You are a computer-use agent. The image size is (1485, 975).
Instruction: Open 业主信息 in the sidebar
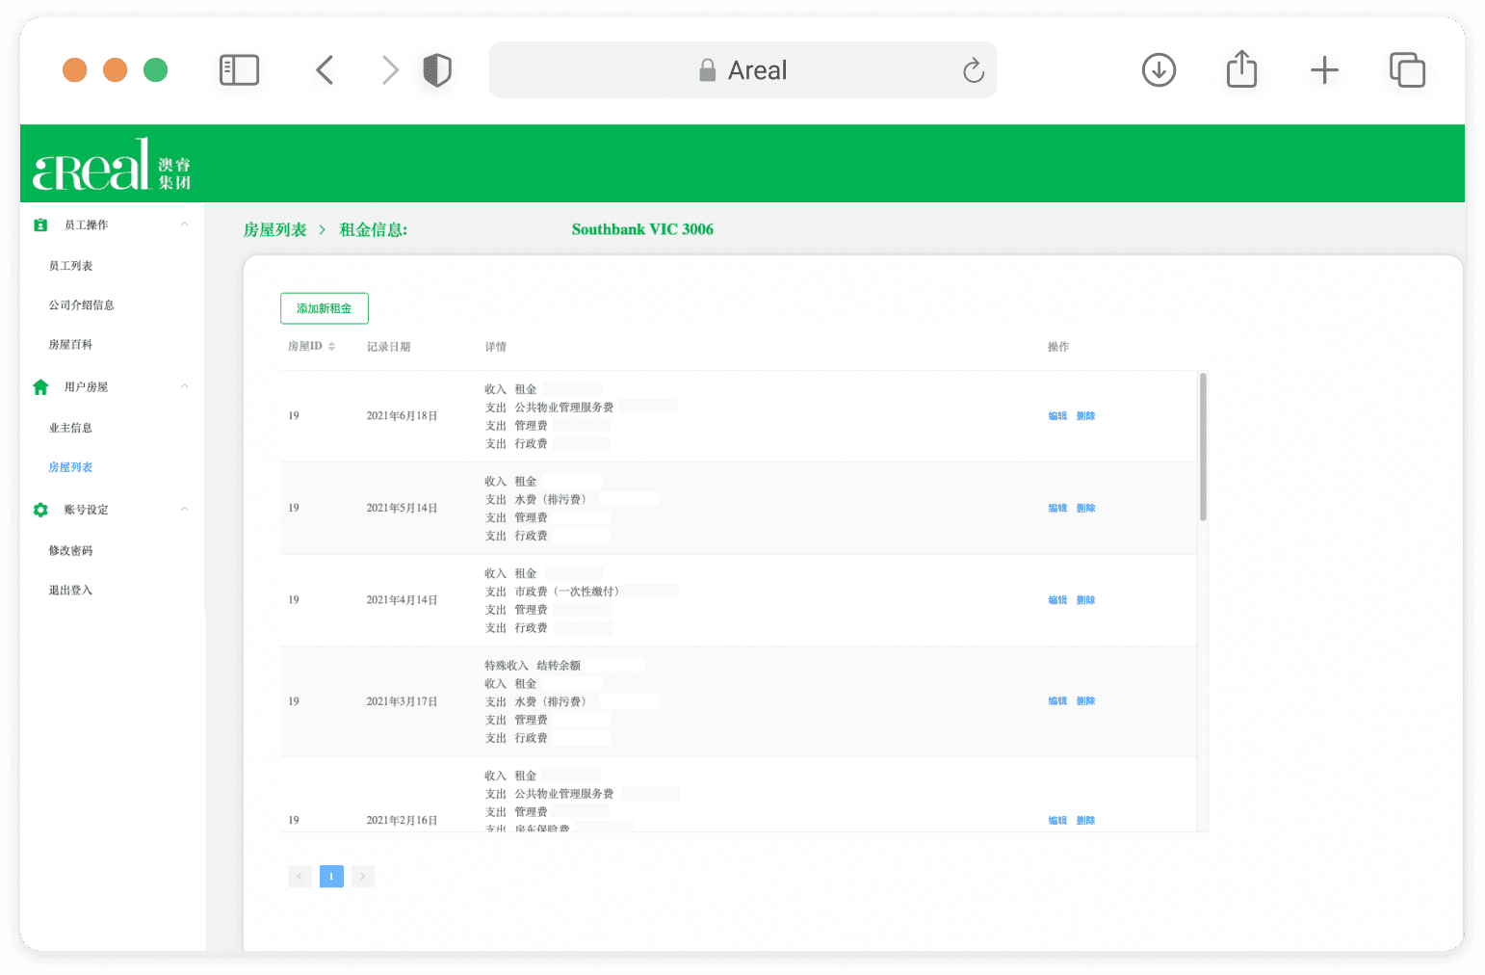[70, 428]
